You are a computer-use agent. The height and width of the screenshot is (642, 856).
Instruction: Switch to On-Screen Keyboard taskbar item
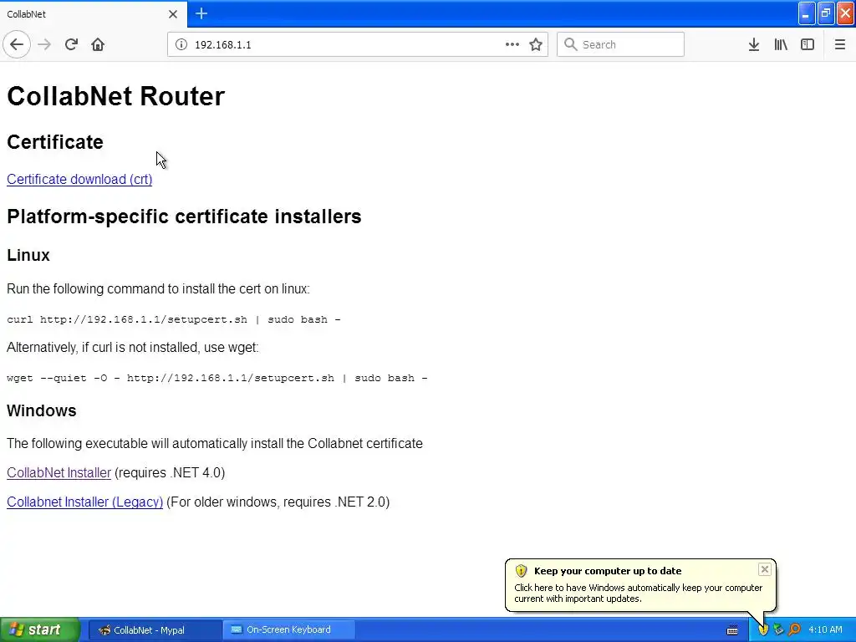pos(288,629)
